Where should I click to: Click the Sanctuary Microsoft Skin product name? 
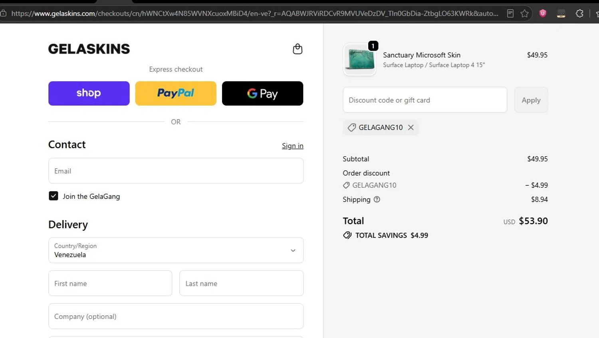[x=422, y=55]
